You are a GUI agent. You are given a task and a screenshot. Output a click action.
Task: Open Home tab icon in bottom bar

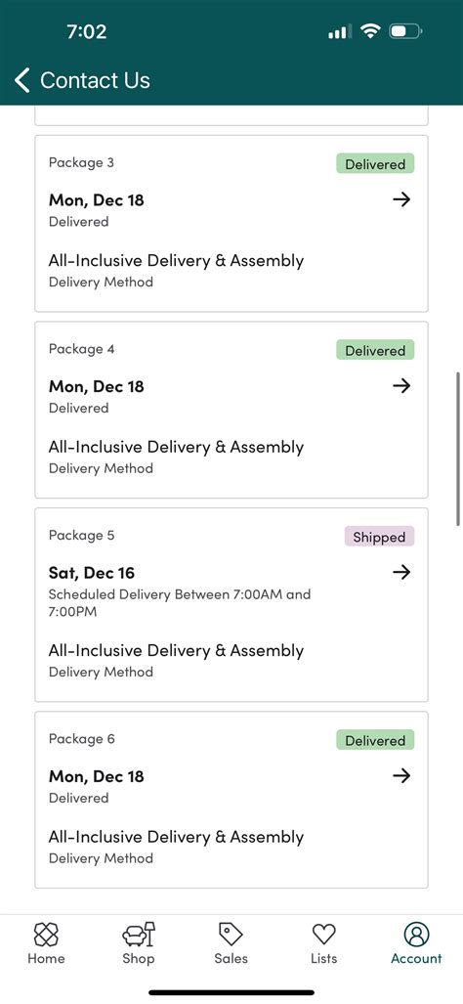pyautogui.click(x=46, y=935)
